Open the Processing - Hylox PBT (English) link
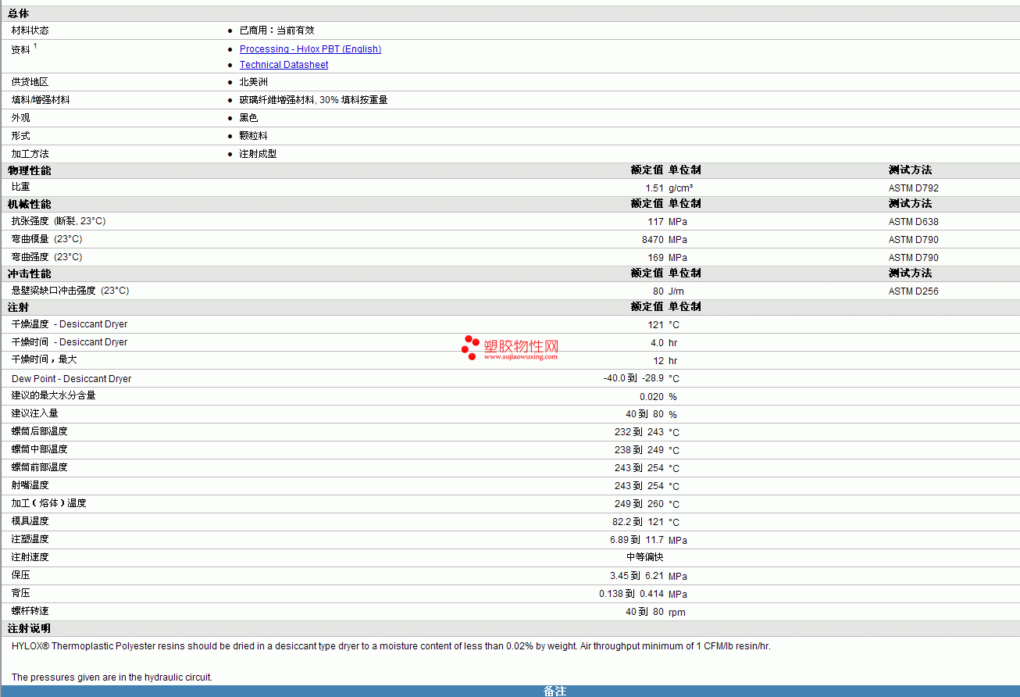 tap(310, 49)
